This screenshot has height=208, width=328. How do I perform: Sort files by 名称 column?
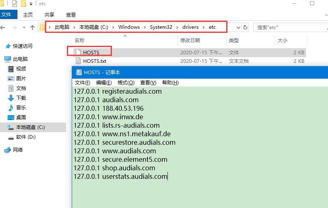click(79, 41)
